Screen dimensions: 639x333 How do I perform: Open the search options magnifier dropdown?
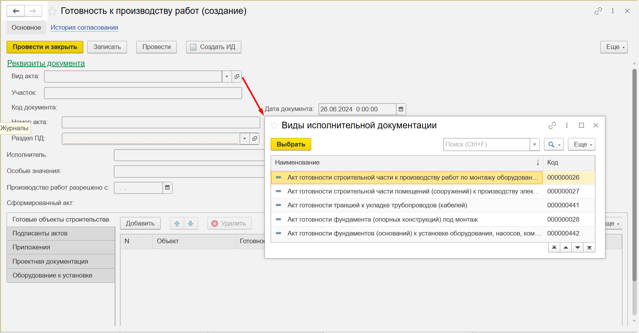point(554,145)
